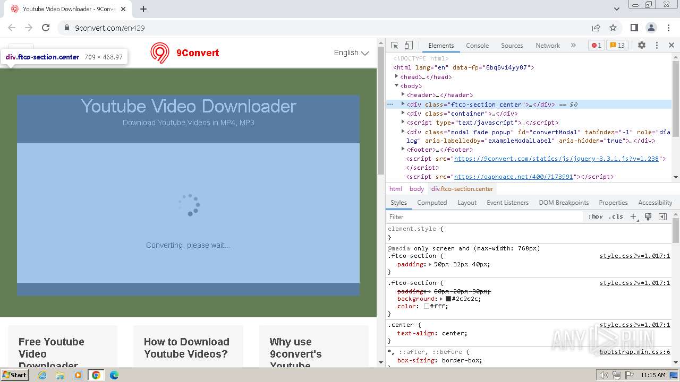
Task: Open DevTools settings gear
Action: pos(642,46)
